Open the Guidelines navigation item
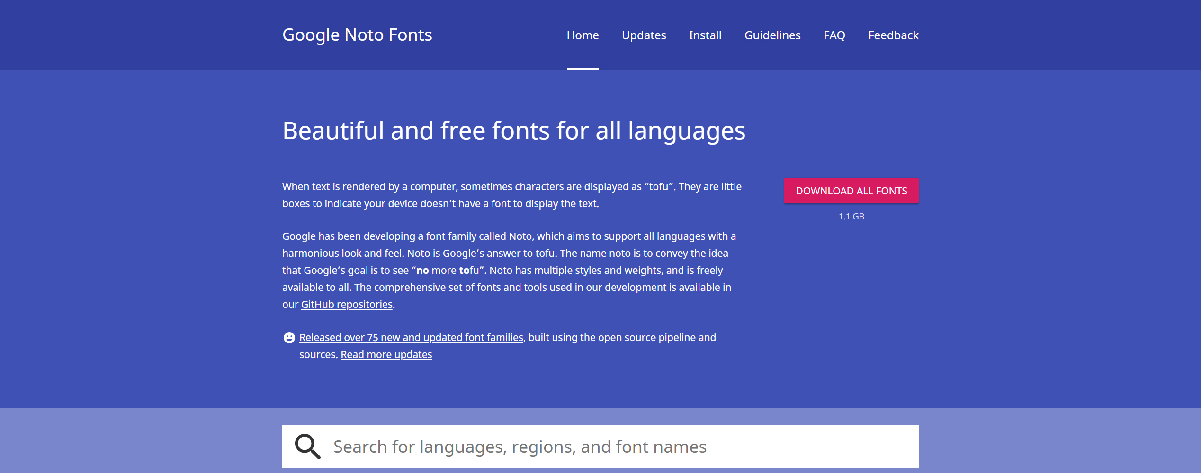Screen dimensions: 1201x473 pyautogui.click(x=772, y=35)
